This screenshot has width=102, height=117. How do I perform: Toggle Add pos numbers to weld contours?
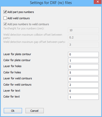[x=5, y=24]
